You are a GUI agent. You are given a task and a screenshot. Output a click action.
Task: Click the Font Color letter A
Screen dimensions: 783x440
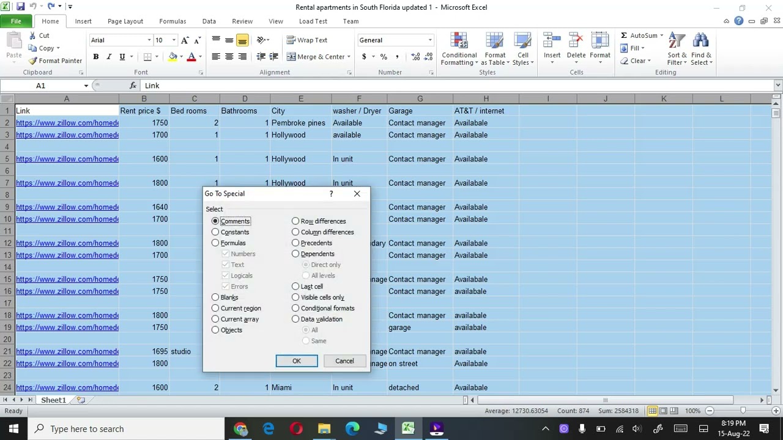pyautogui.click(x=191, y=57)
